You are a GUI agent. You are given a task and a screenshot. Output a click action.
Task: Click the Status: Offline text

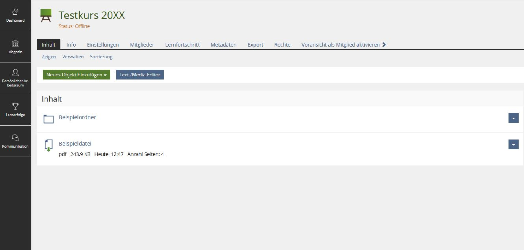74,26
